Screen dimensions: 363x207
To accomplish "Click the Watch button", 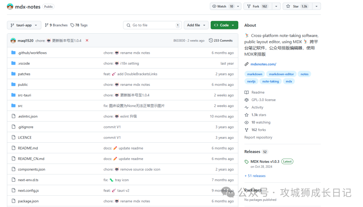I will click(223, 6).
